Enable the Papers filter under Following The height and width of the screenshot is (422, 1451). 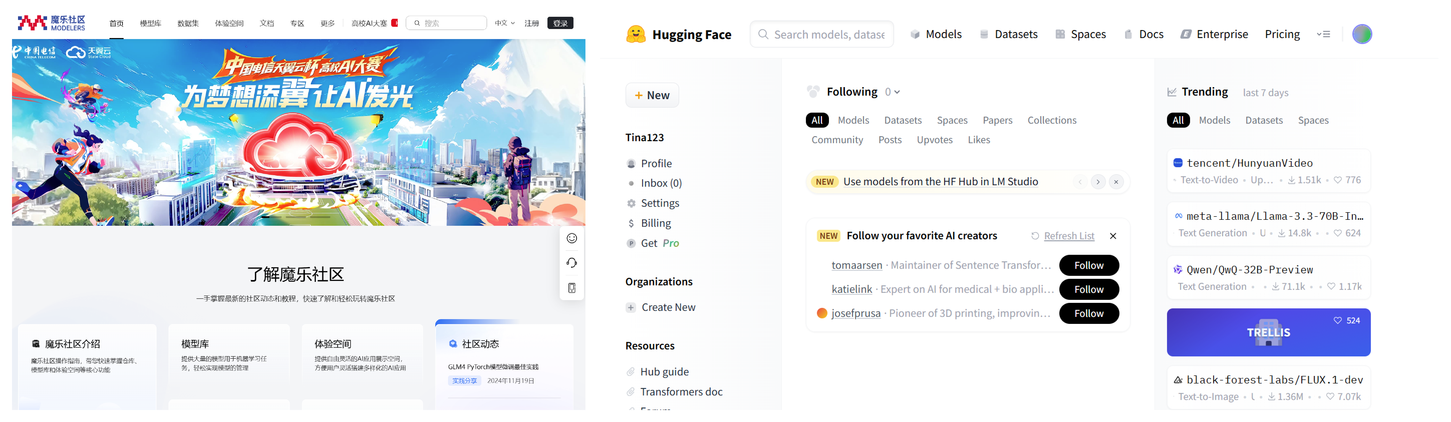coord(997,120)
